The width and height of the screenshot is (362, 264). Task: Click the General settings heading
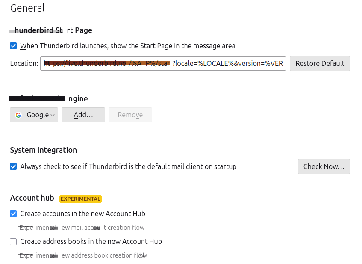27,8
